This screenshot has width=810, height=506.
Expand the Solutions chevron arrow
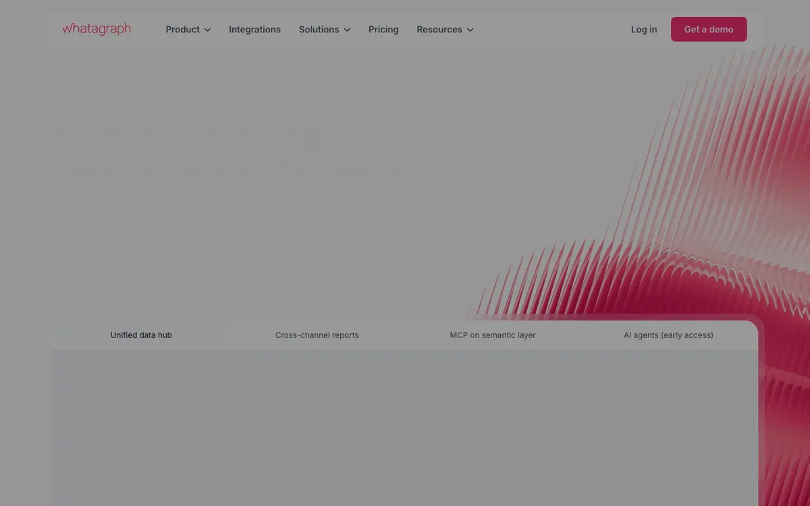[347, 30]
